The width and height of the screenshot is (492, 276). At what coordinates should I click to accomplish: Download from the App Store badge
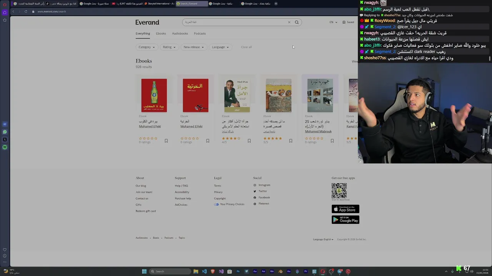pos(345,209)
